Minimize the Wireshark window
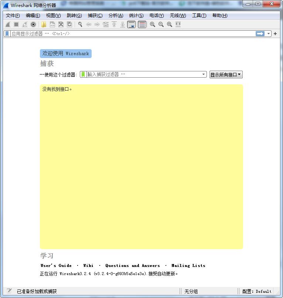The height and width of the screenshot is (298, 283). click(248, 4)
